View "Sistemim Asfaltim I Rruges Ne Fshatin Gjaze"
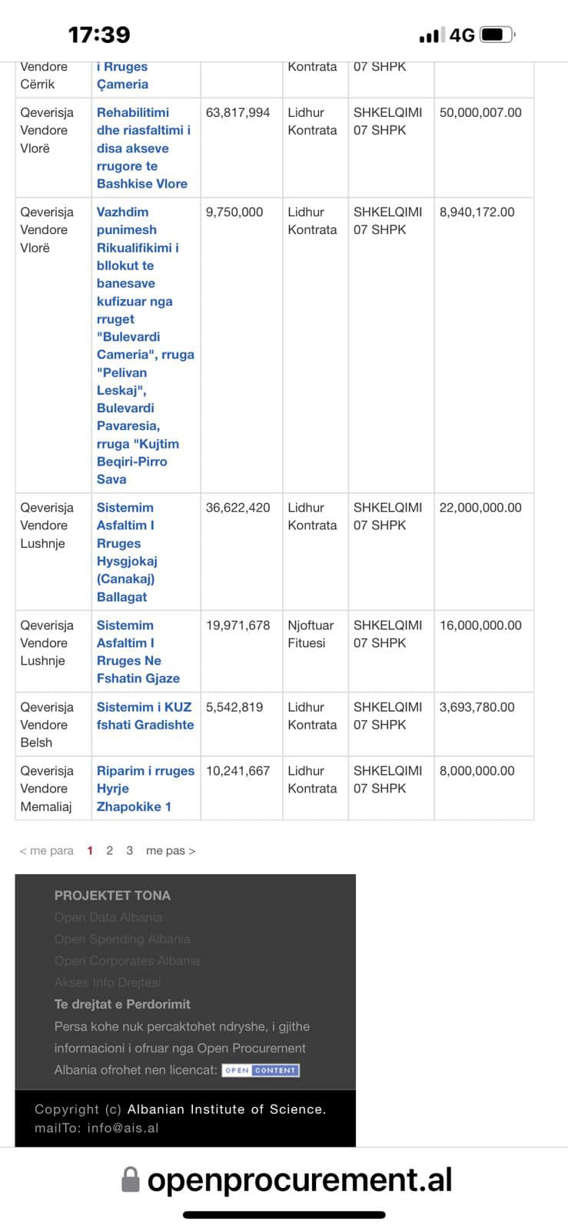 pyautogui.click(x=138, y=652)
